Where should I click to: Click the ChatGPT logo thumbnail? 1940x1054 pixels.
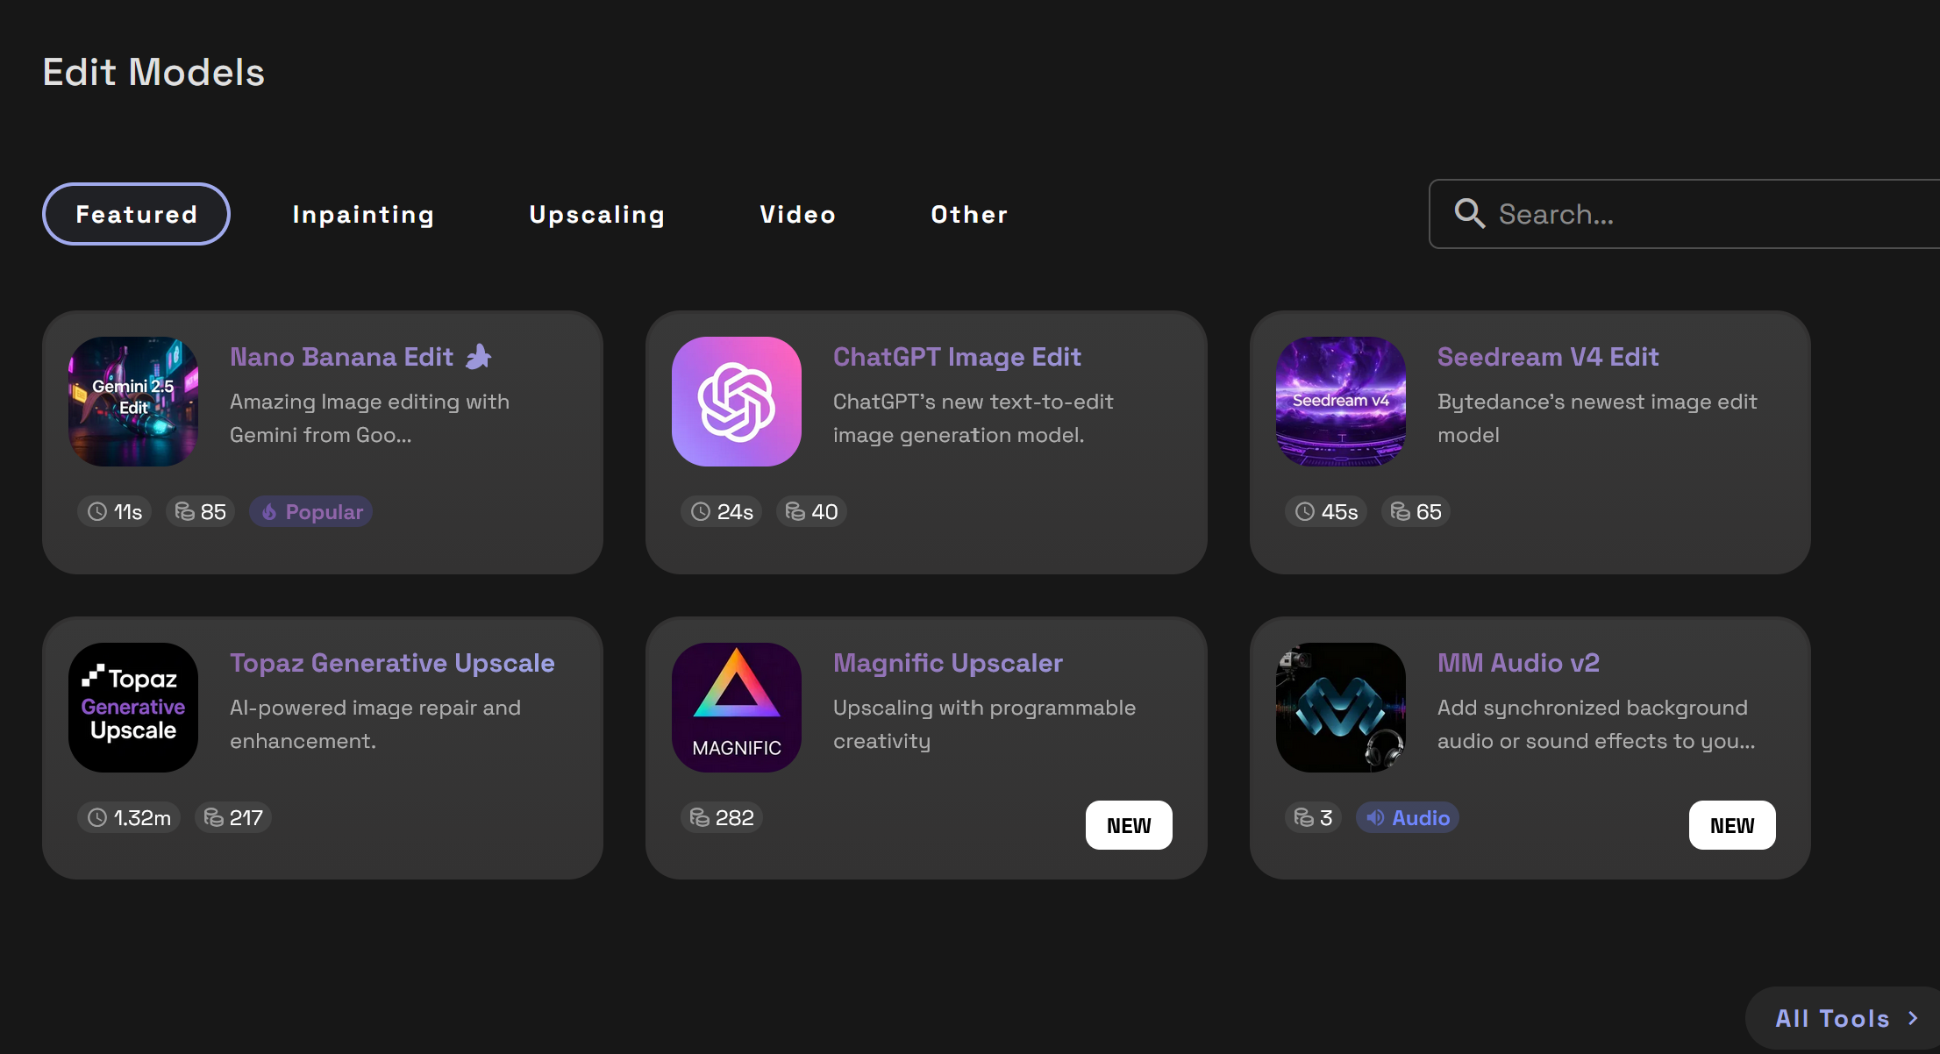coord(736,402)
